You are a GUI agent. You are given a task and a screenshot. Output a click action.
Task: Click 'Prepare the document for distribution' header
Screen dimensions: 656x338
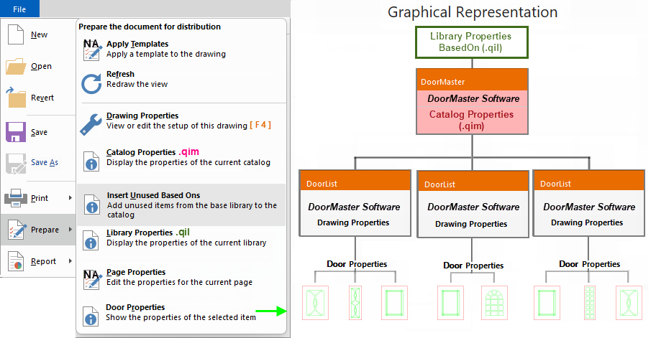pyautogui.click(x=150, y=27)
